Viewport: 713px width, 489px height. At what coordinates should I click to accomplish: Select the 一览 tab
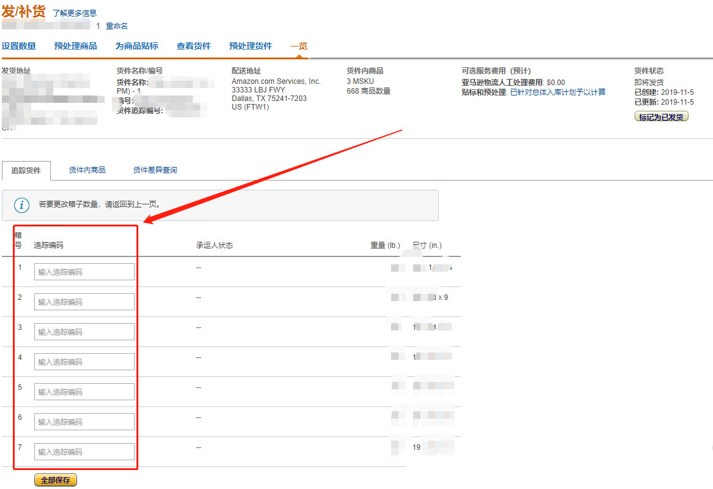298,46
